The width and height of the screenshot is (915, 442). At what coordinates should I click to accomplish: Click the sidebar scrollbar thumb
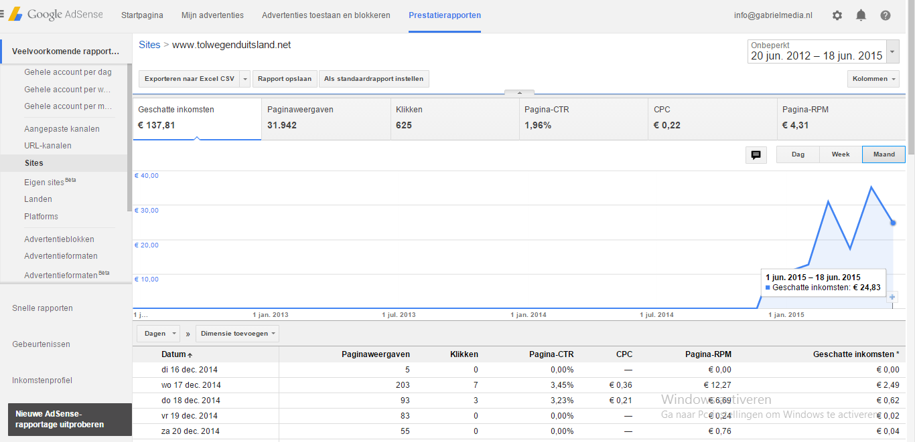point(129,138)
